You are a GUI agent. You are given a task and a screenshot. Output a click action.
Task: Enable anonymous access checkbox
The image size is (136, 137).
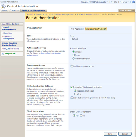tap(72, 66)
